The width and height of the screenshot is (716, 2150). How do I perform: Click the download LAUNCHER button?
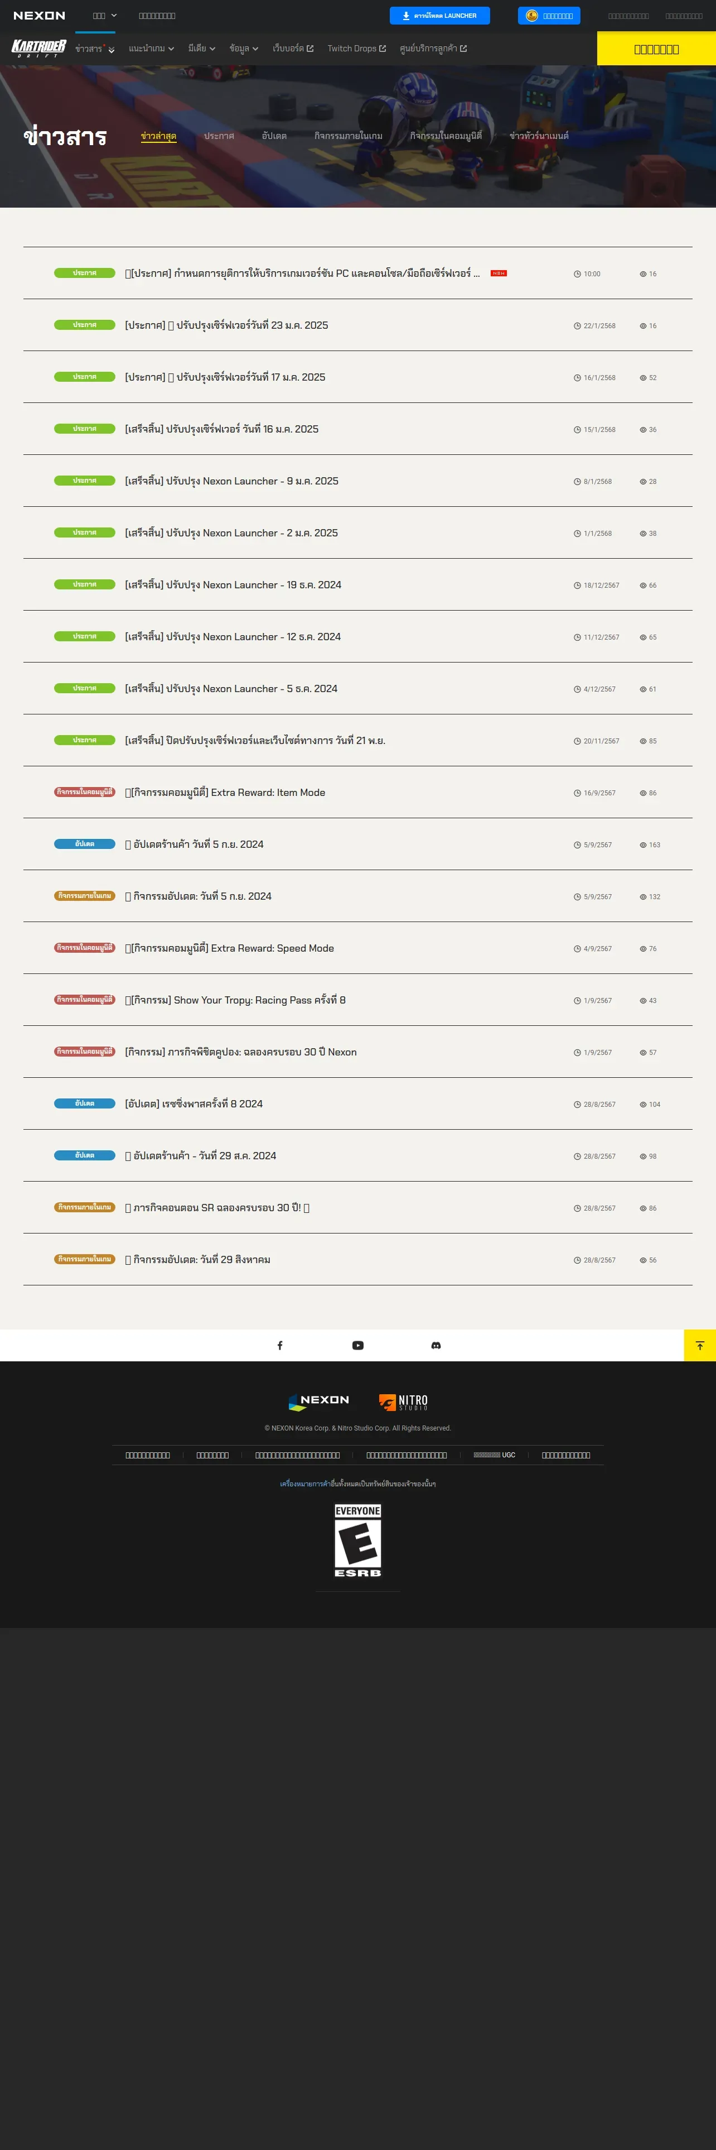439,16
